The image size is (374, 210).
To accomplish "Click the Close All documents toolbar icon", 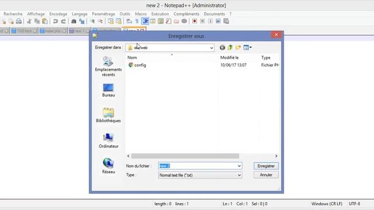I will click(11, 22).
